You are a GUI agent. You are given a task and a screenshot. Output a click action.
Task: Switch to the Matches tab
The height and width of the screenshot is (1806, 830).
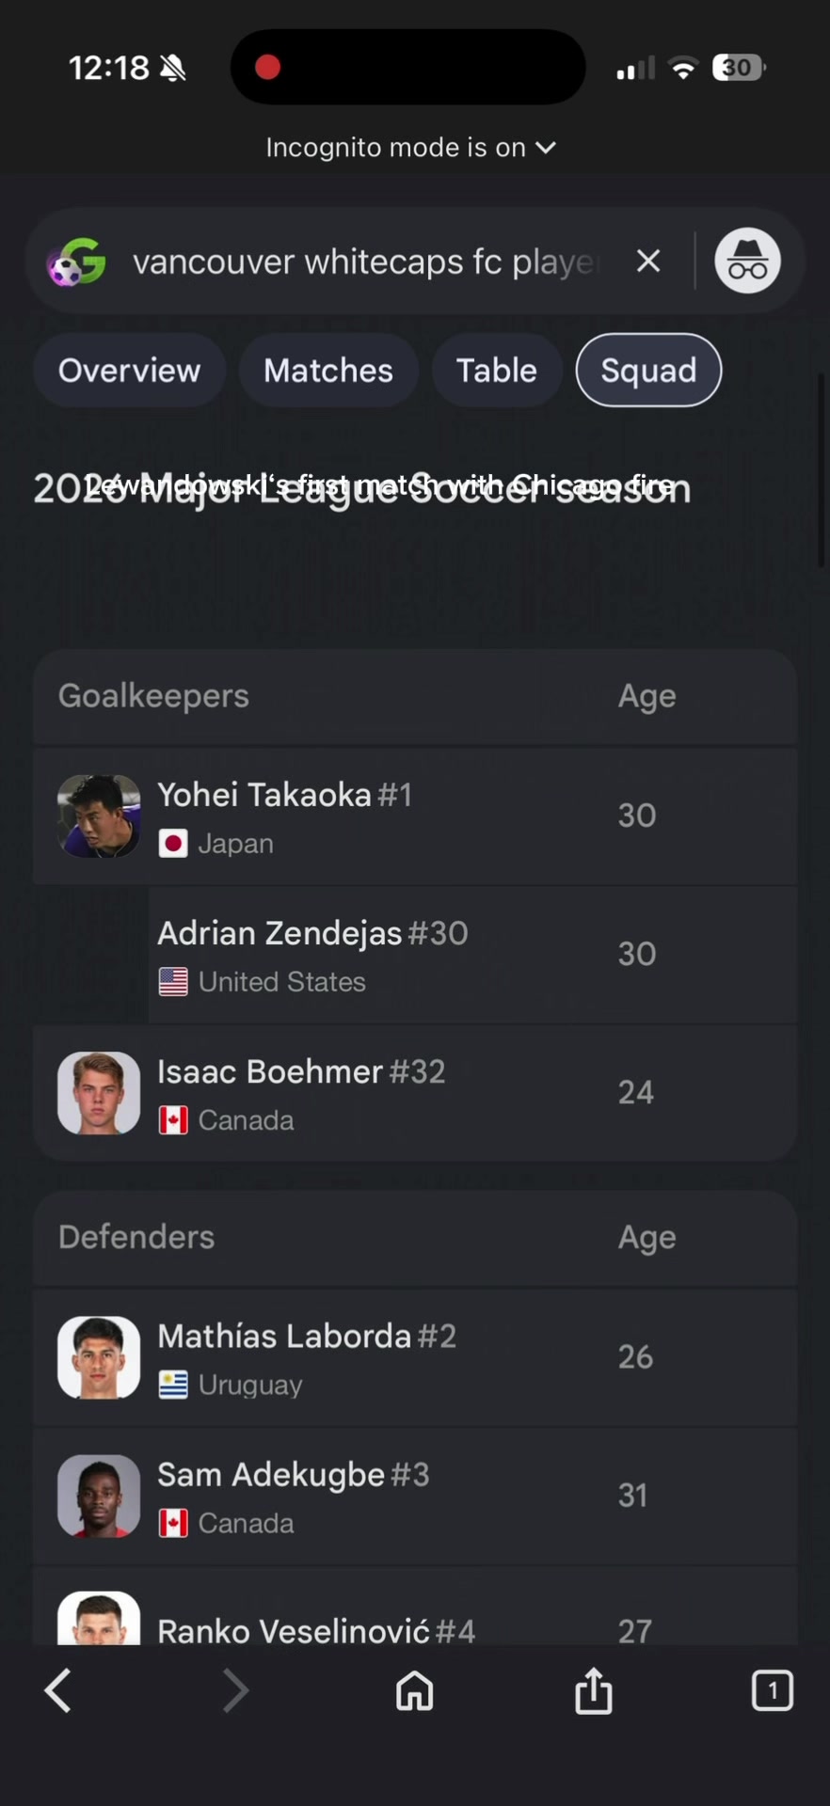coord(328,370)
